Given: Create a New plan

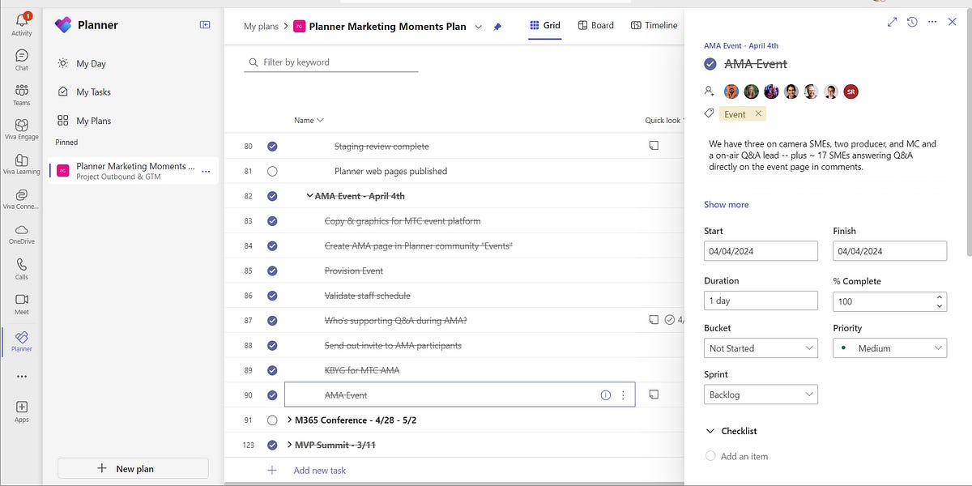Looking at the screenshot, I should pos(132,468).
